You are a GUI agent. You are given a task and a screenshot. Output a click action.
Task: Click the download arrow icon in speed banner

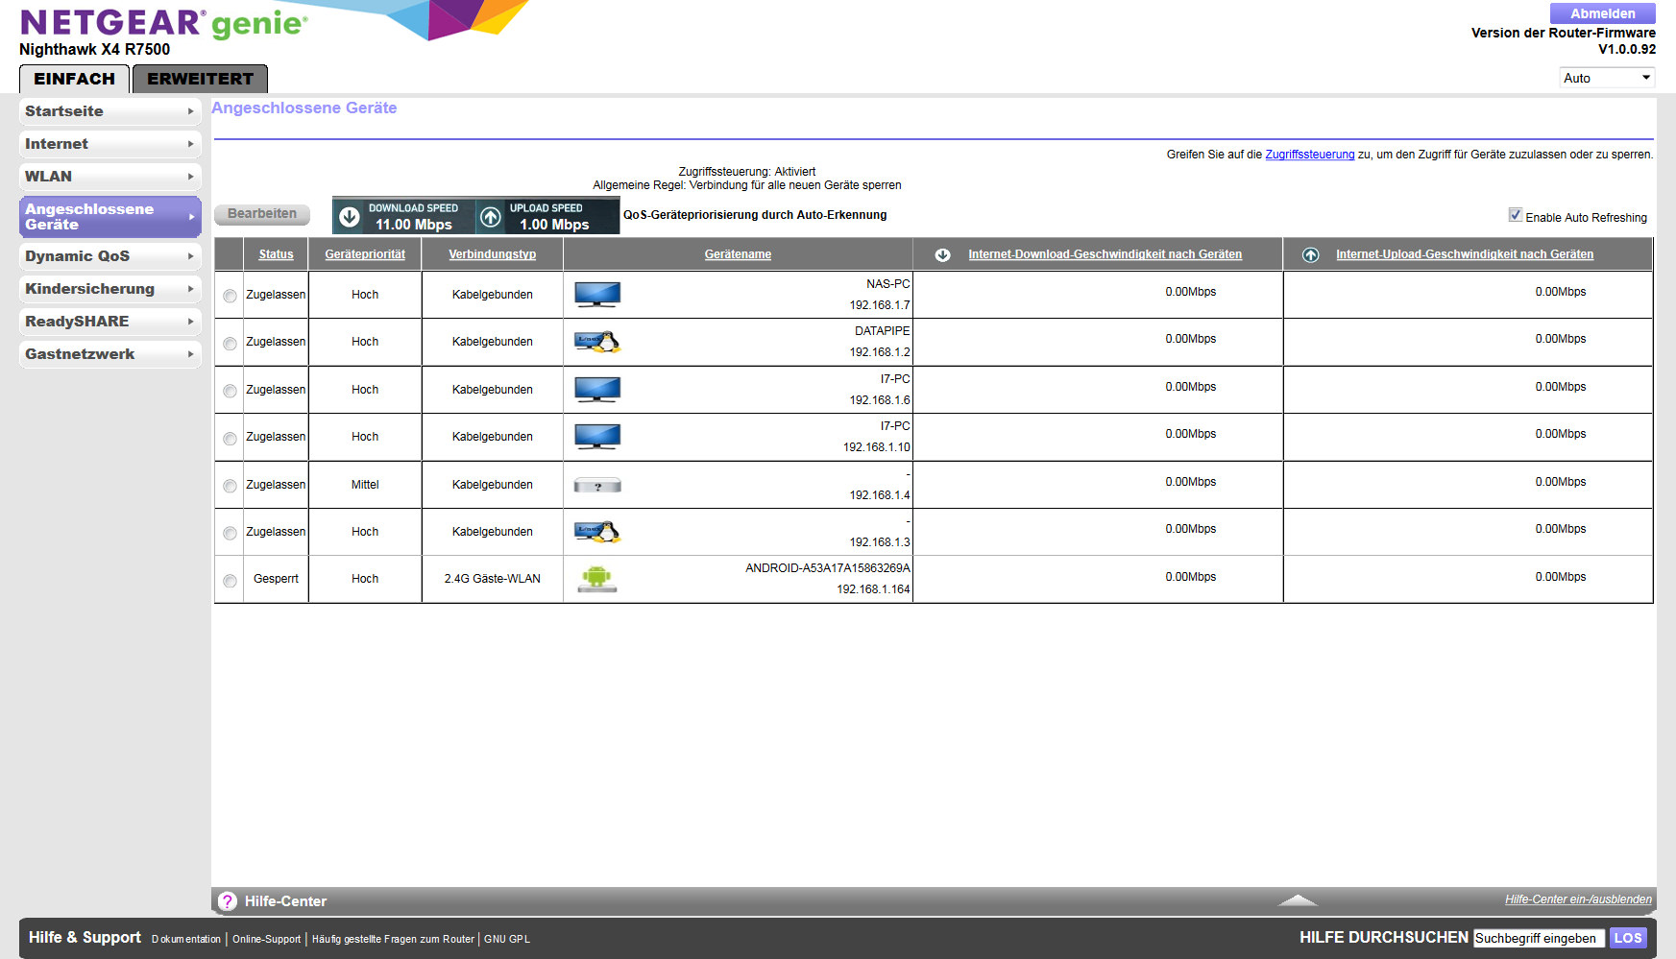tap(350, 217)
